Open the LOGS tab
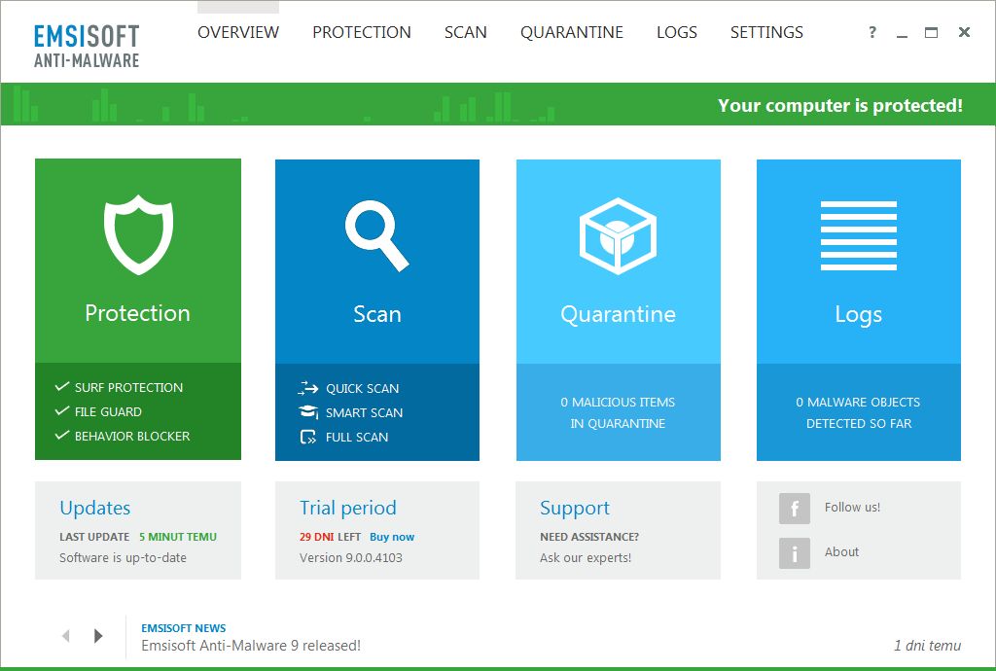996x671 pixels. [x=677, y=32]
